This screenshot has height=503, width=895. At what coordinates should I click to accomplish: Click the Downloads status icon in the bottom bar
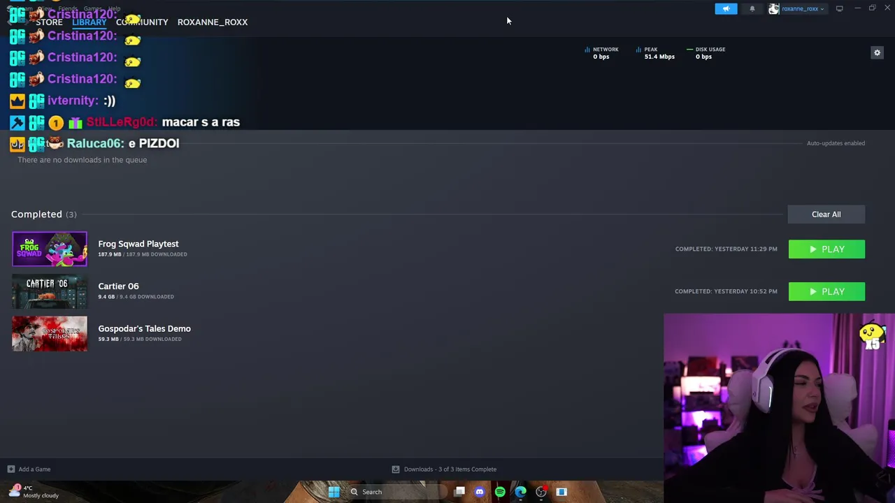pyautogui.click(x=396, y=469)
